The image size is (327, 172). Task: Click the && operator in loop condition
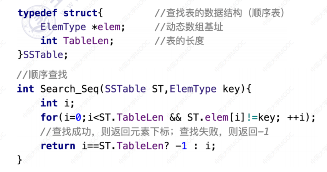click(175, 117)
